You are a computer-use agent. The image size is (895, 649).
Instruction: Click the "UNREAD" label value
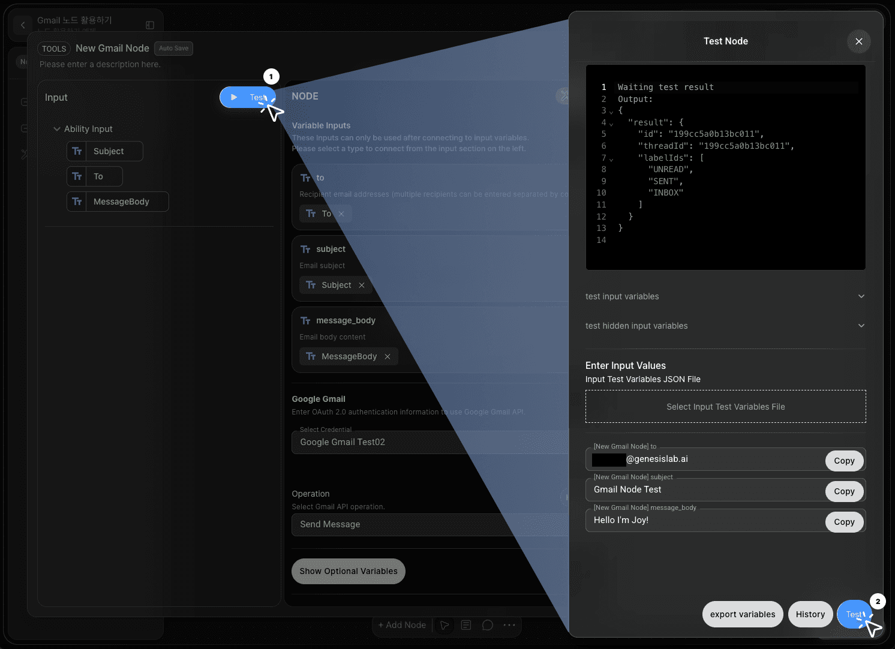[671, 169]
